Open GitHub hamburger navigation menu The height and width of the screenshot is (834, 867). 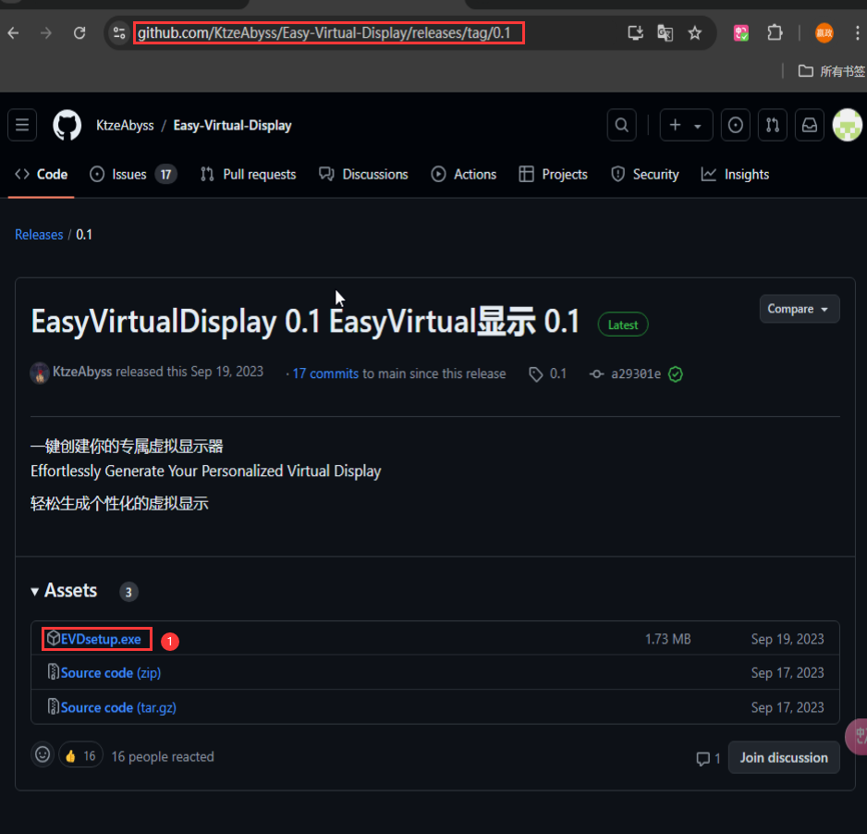tap(22, 125)
